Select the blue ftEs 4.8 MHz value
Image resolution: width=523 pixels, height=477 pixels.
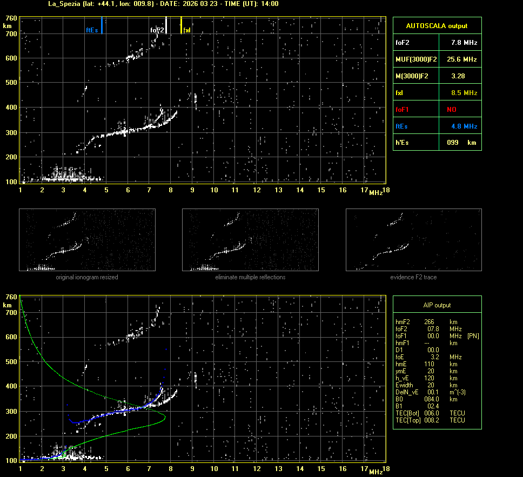click(464, 126)
